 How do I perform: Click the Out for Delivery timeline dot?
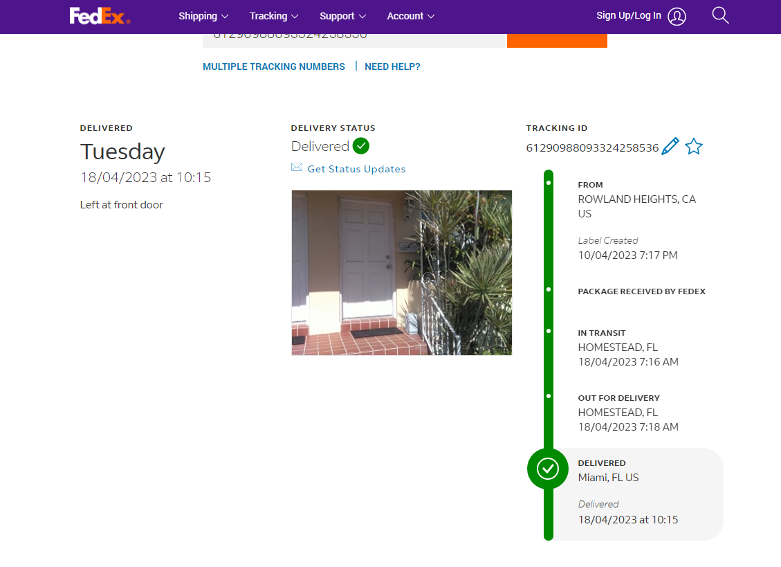(x=549, y=396)
